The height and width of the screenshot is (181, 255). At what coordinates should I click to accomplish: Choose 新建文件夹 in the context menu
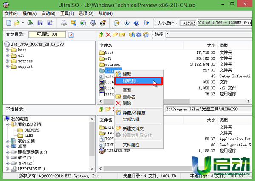(139, 129)
